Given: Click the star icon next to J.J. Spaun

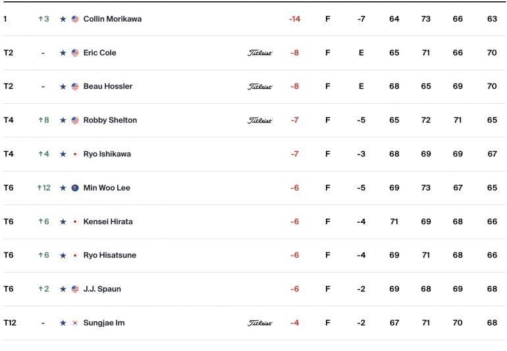Looking at the screenshot, I should (63, 289).
